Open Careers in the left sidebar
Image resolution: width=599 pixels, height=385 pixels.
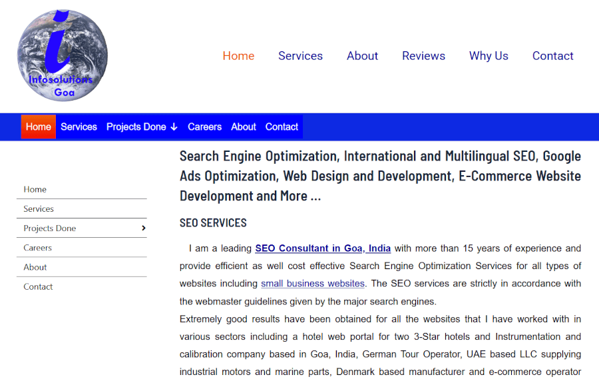38,248
